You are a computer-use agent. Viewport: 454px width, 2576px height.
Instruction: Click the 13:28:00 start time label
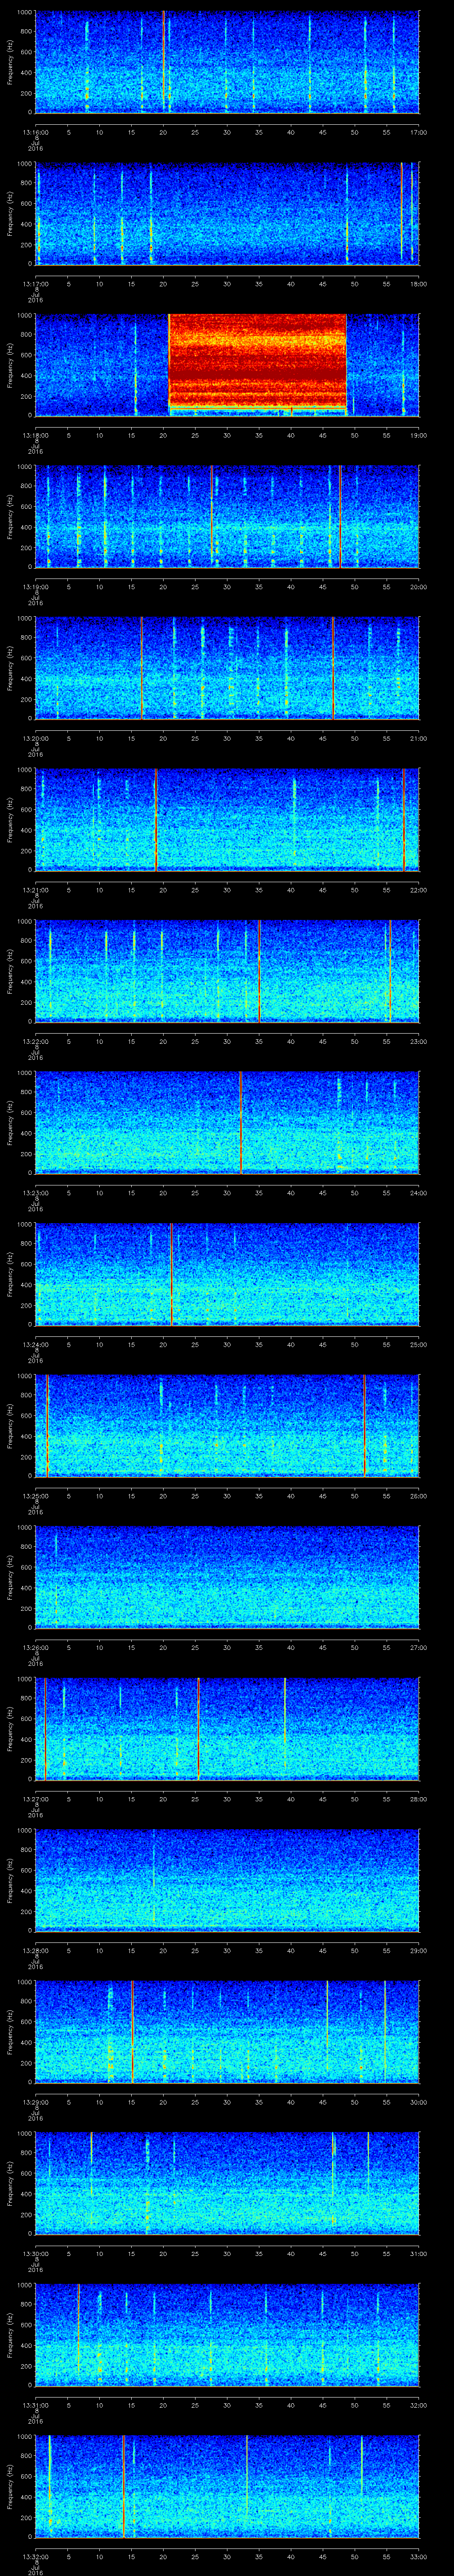coord(36,1950)
